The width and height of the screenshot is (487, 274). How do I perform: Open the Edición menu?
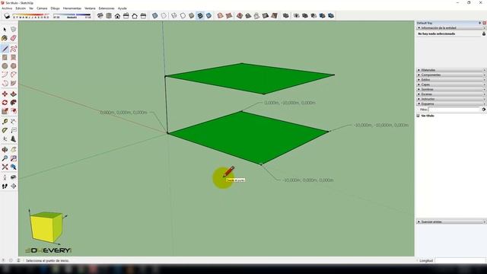pos(21,8)
